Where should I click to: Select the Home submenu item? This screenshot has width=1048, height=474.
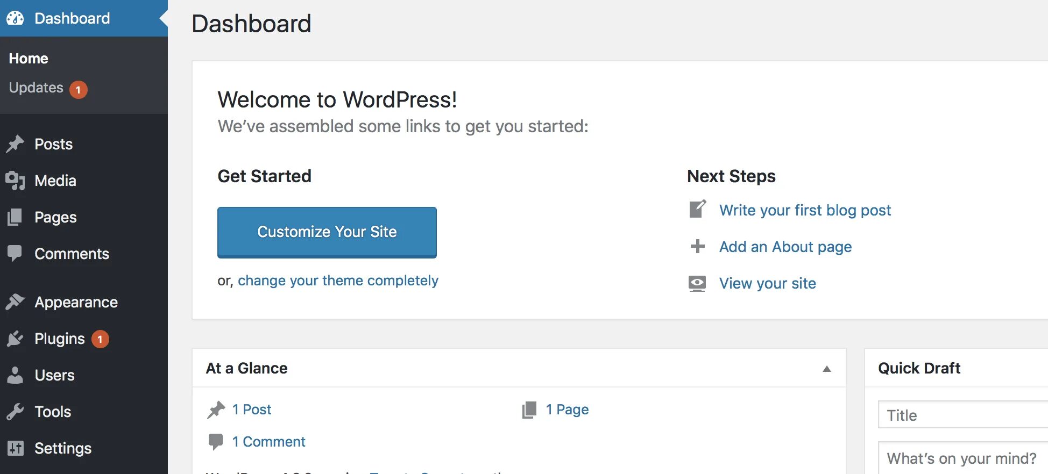(29, 59)
